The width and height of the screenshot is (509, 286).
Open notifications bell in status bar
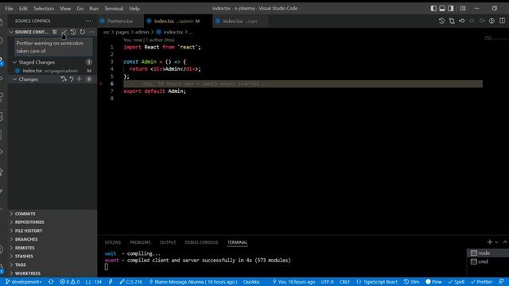click(502, 282)
